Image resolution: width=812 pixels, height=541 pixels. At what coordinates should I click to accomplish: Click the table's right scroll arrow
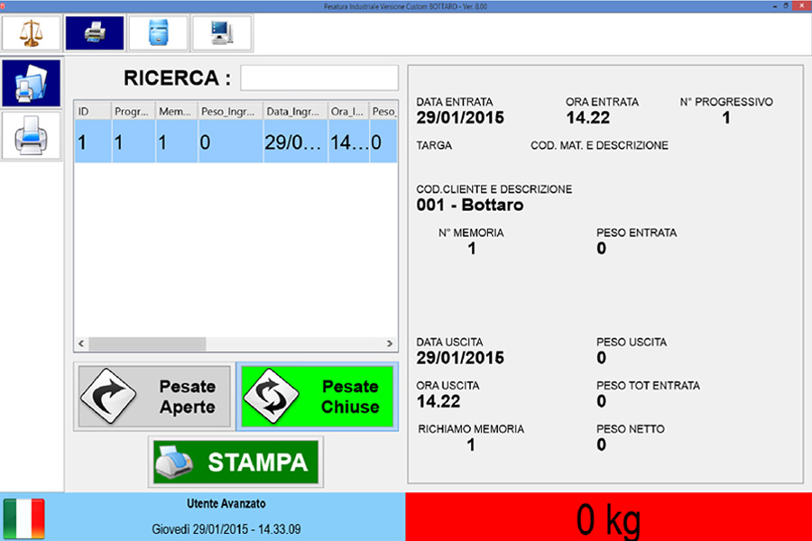390,344
